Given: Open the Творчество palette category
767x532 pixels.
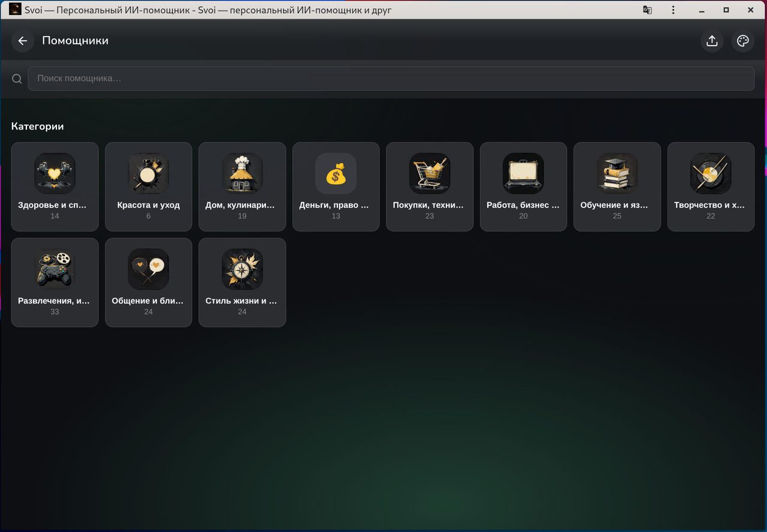Looking at the screenshot, I should (711, 187).
